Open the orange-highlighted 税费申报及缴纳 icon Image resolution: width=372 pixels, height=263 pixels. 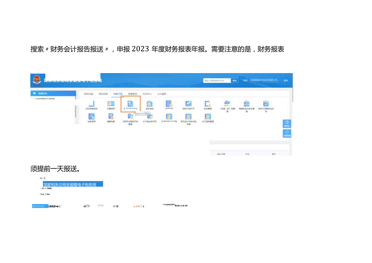point(130,105)
